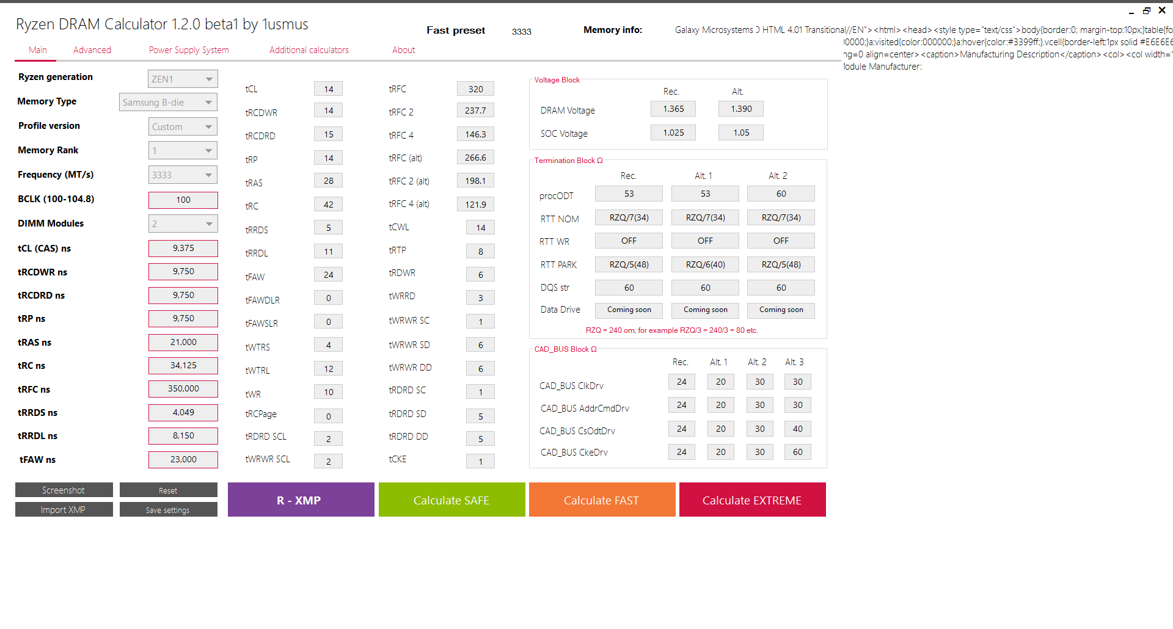Click DQS str Rec. value 60

point(629,288)
